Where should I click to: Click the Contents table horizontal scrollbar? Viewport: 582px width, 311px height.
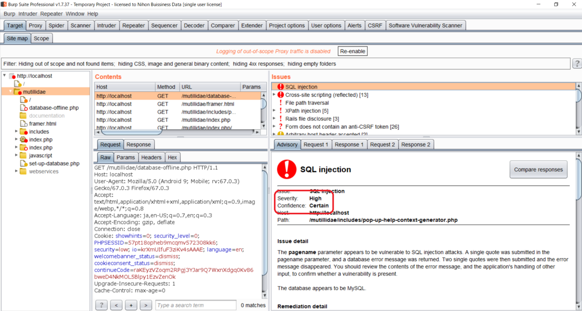[x=132, y=132]
